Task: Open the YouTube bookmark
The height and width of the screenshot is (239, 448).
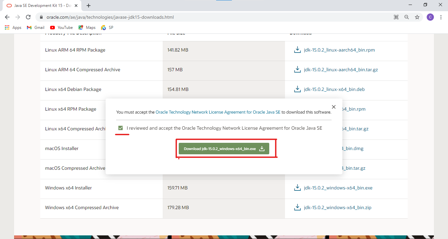Action: tap(61, 28)
